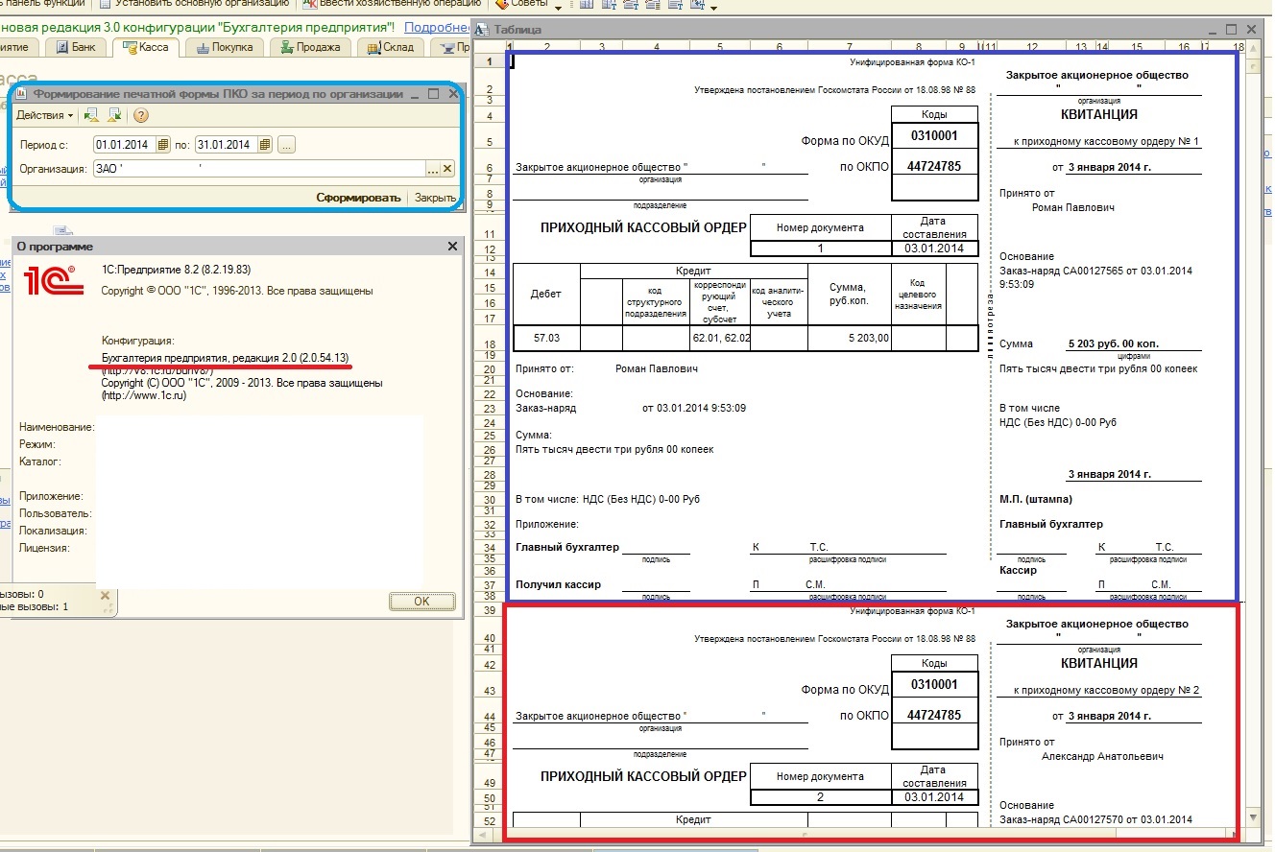Select column header 7 in the table
Screen dimensions: 1275x852
point(850,47)
